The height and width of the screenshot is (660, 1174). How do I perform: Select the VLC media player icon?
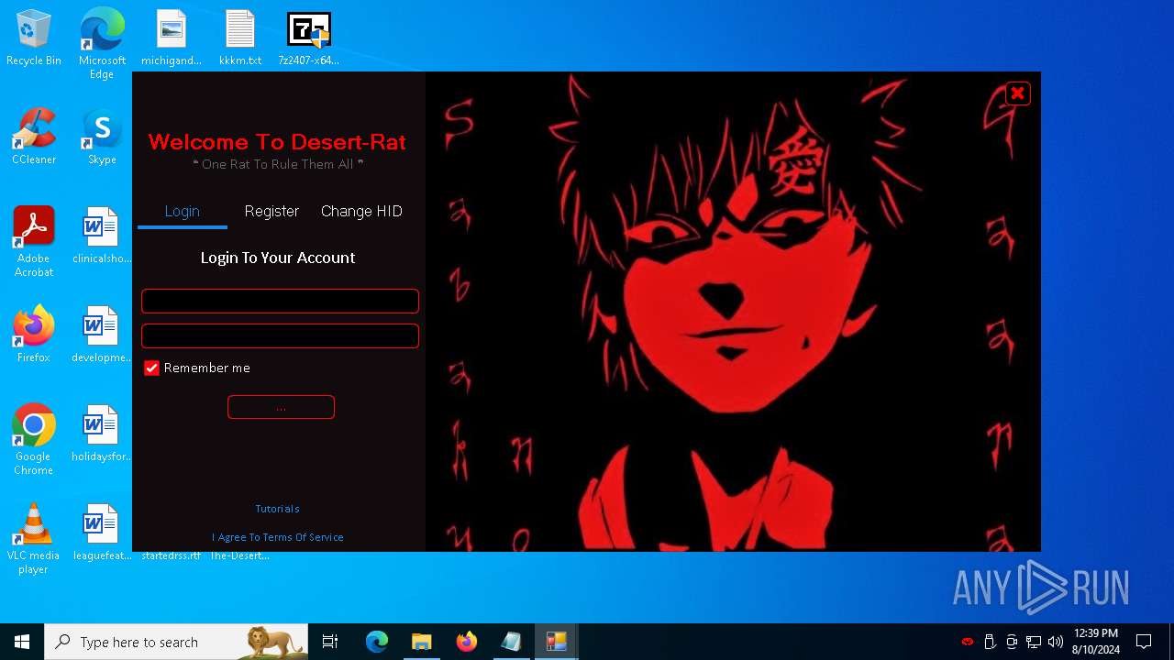point(34,539)
